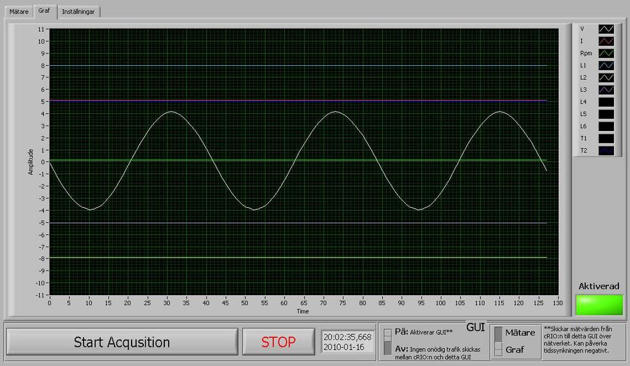Viewport: 630px width, 366px height.
Task: Click the T2 plot legend icon
Action: point(606,150)
